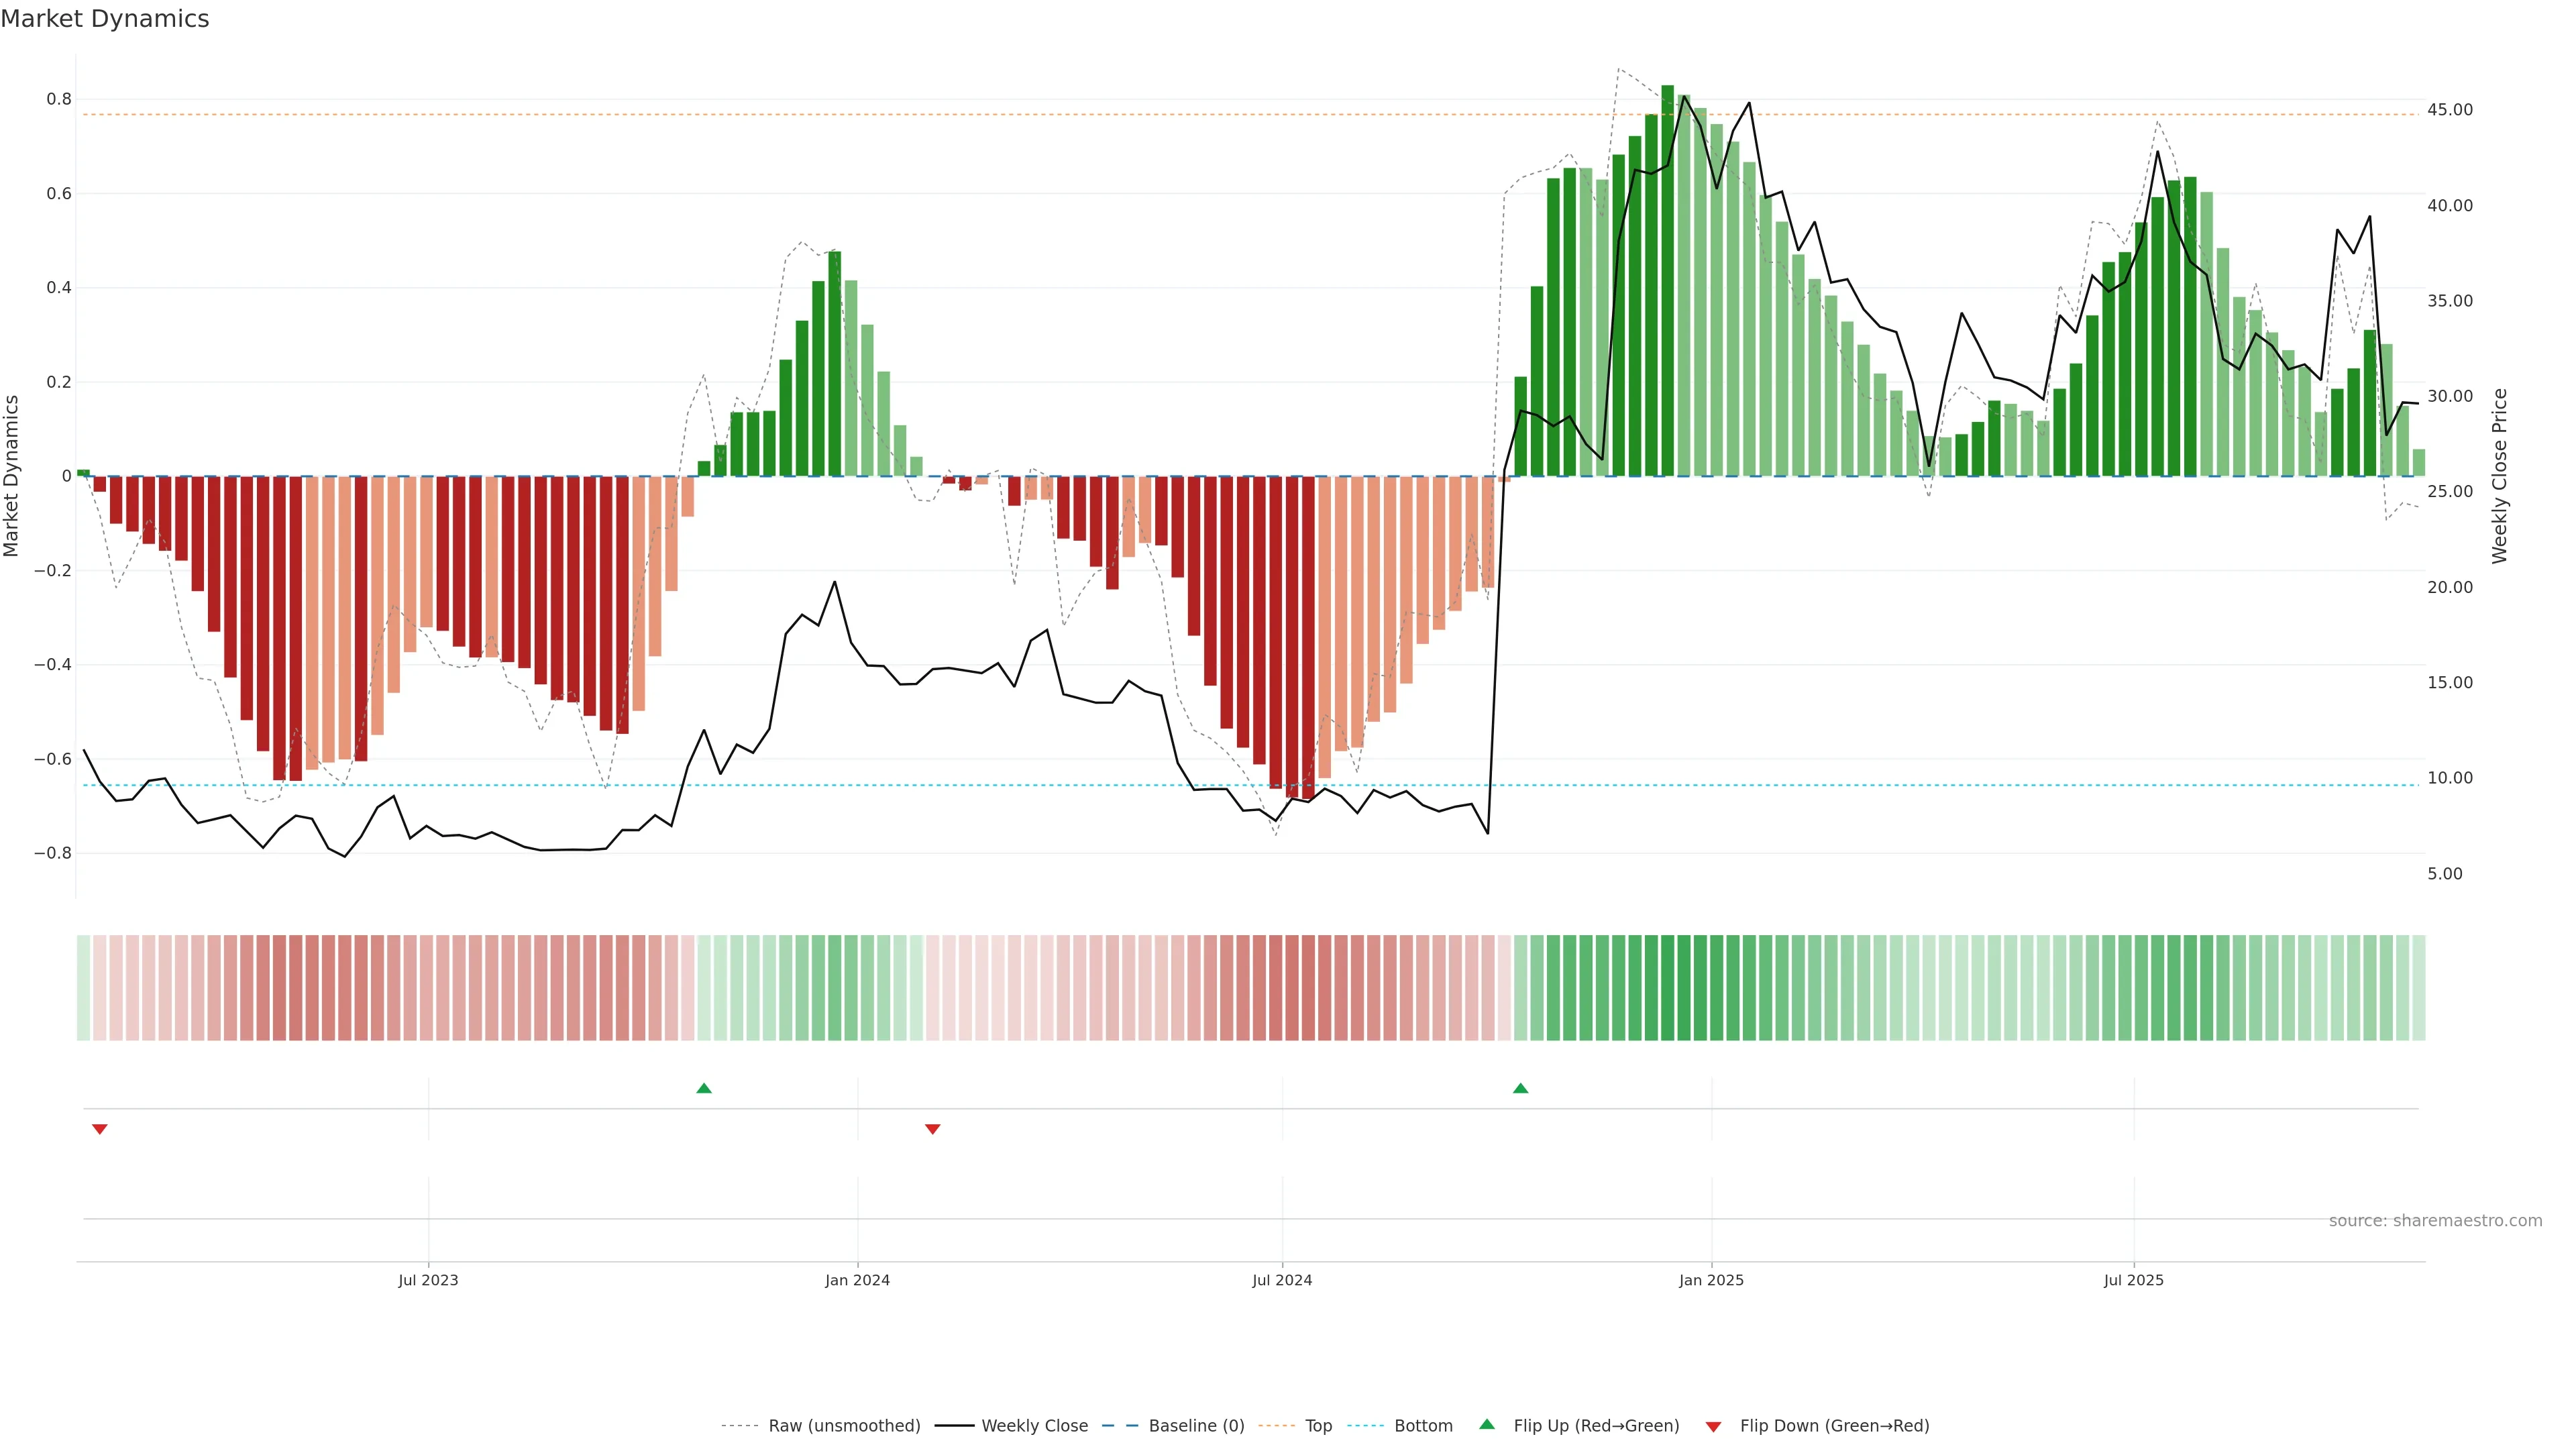Click the green Flip Up triangle legend icon
Screen dimensions: 2576x1449
[1486, 1424]
